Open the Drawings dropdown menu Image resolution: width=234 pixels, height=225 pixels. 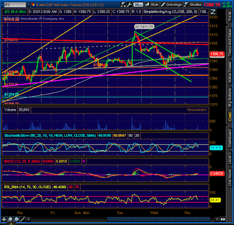pyautogui.click(x=172, y=5)
